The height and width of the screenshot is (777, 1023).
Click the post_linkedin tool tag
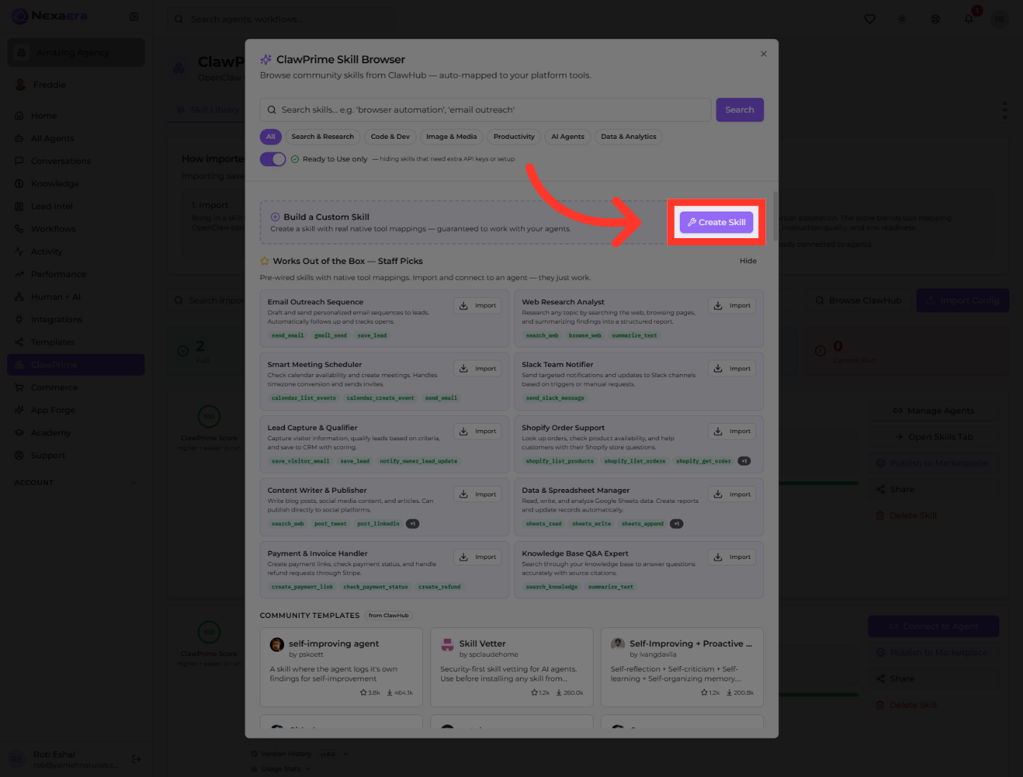(378, 524)
